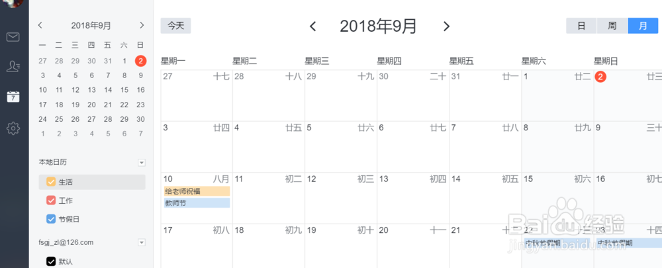Toggle the 节假日 calendar checkbox
Image resolution: width=662 pixels, height=268 pixels.
click(x=51, y=219)
